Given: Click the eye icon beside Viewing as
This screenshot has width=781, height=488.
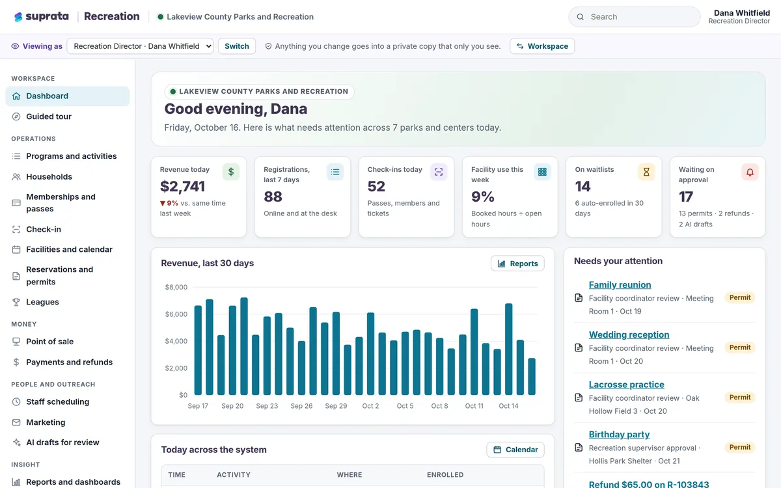Looking at the screenshot, I should pos(15,46).
